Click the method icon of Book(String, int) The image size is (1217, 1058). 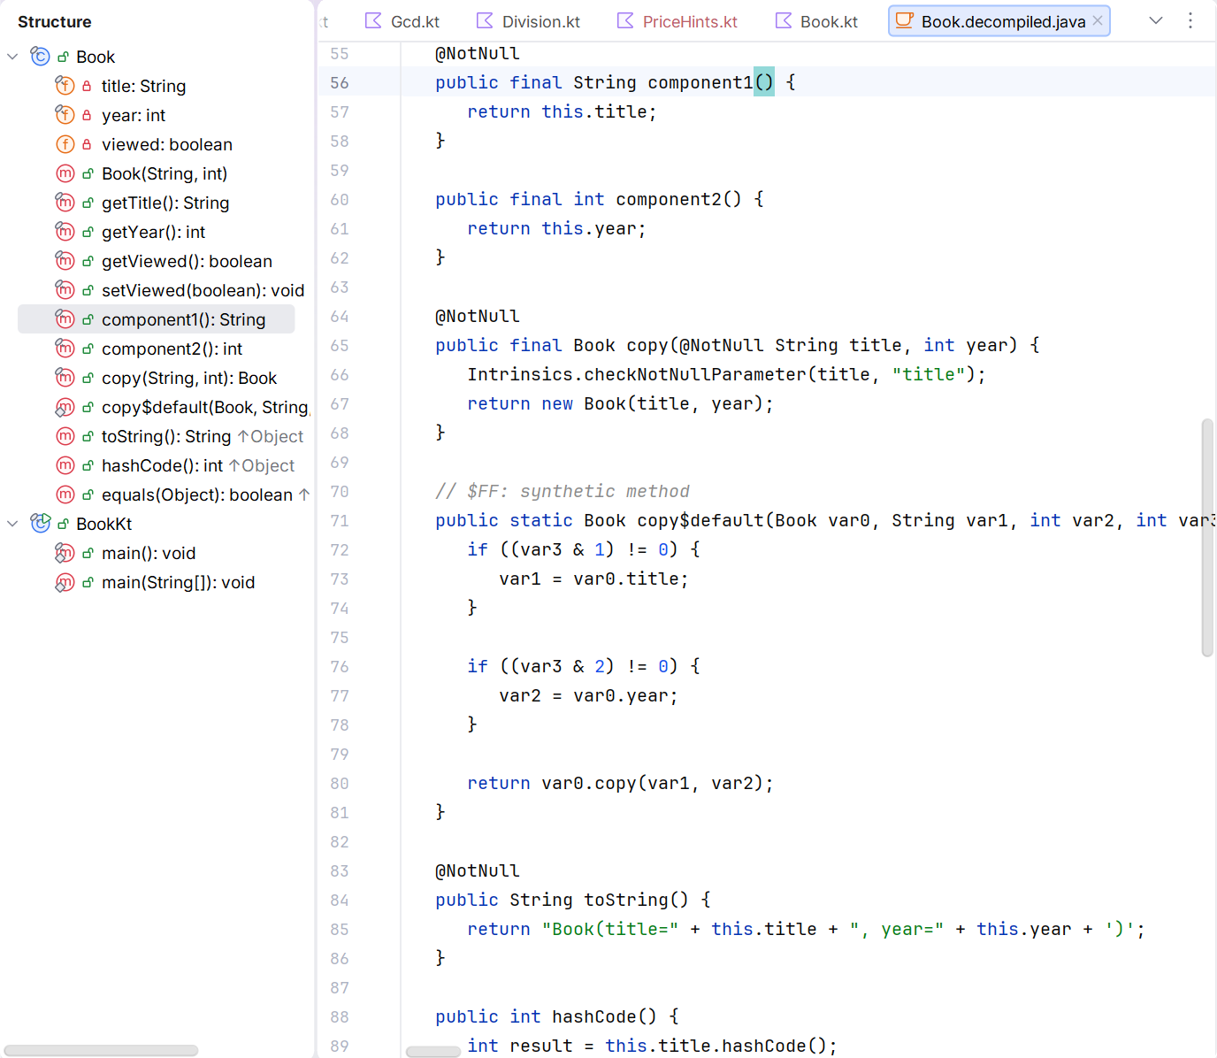point(65,173)
